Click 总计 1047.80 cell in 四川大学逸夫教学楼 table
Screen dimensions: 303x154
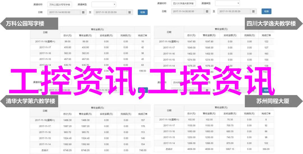(191, 41)
